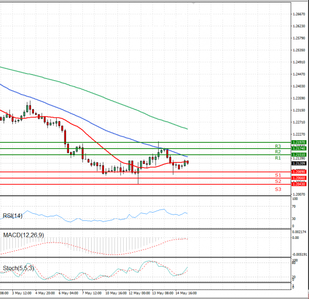Click the 13 May 08:00 time label

[163, 293]
